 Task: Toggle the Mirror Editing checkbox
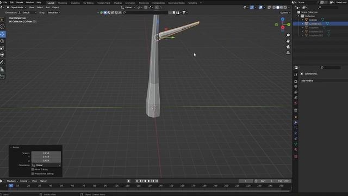pyautogui.click(x=33, y=169)
